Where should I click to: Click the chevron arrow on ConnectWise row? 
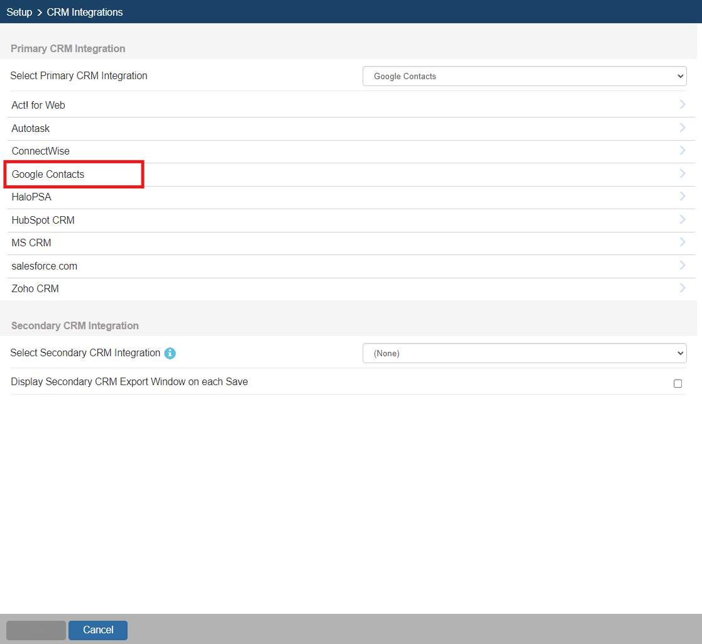pos(683,150)
